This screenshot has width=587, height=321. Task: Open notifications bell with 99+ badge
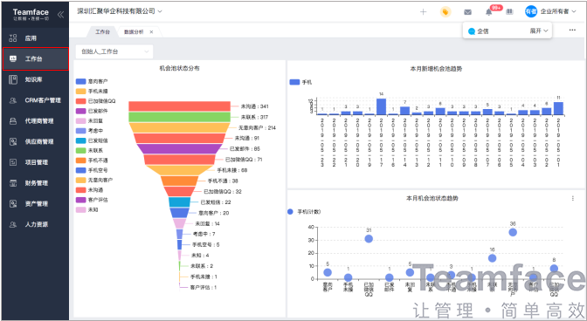pyautogui.click(x=489, y=12)
